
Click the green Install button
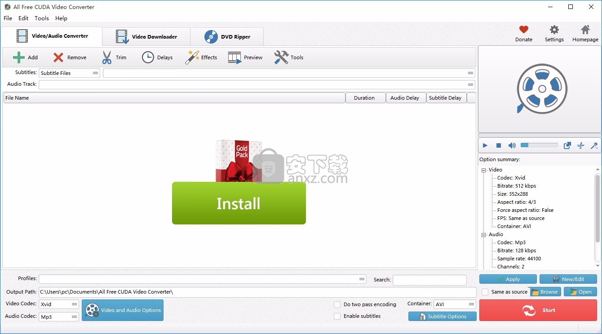(x=239, y=203)
